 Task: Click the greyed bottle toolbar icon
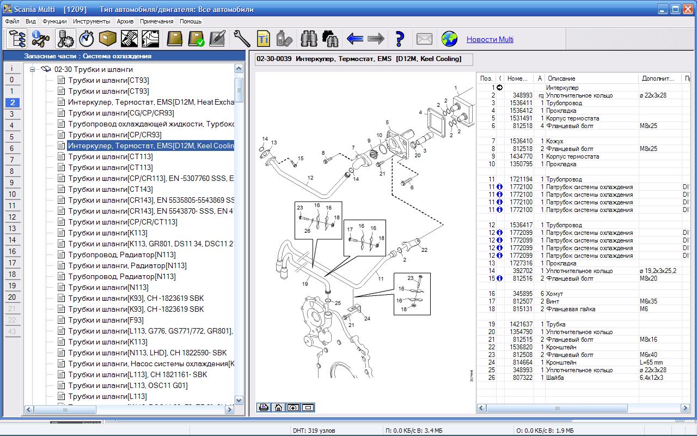tap(285, 39)
